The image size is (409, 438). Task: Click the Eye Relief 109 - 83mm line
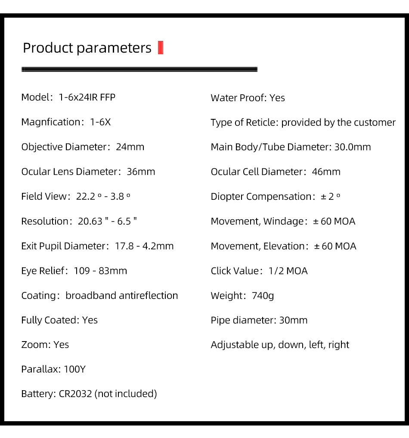click(x=74, y=271)
